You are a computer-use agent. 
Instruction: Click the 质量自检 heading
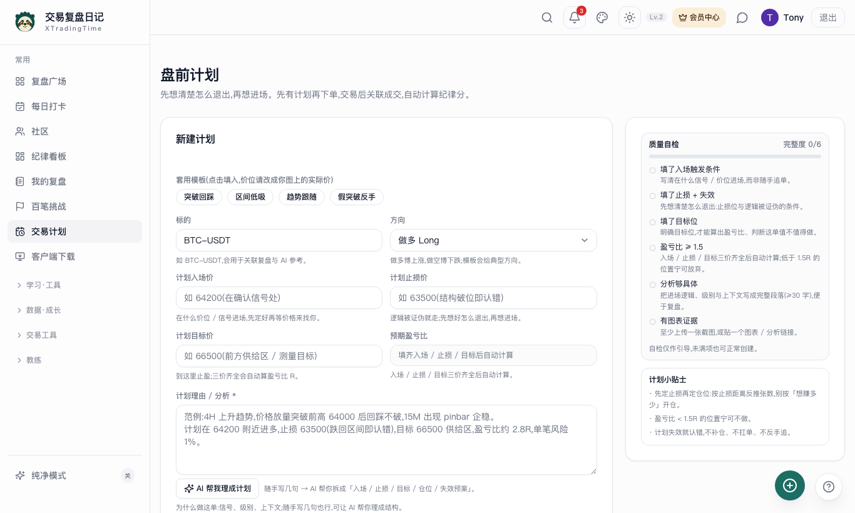[664, 145]
